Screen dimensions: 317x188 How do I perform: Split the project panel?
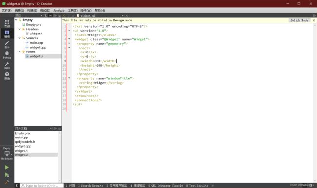55,15
